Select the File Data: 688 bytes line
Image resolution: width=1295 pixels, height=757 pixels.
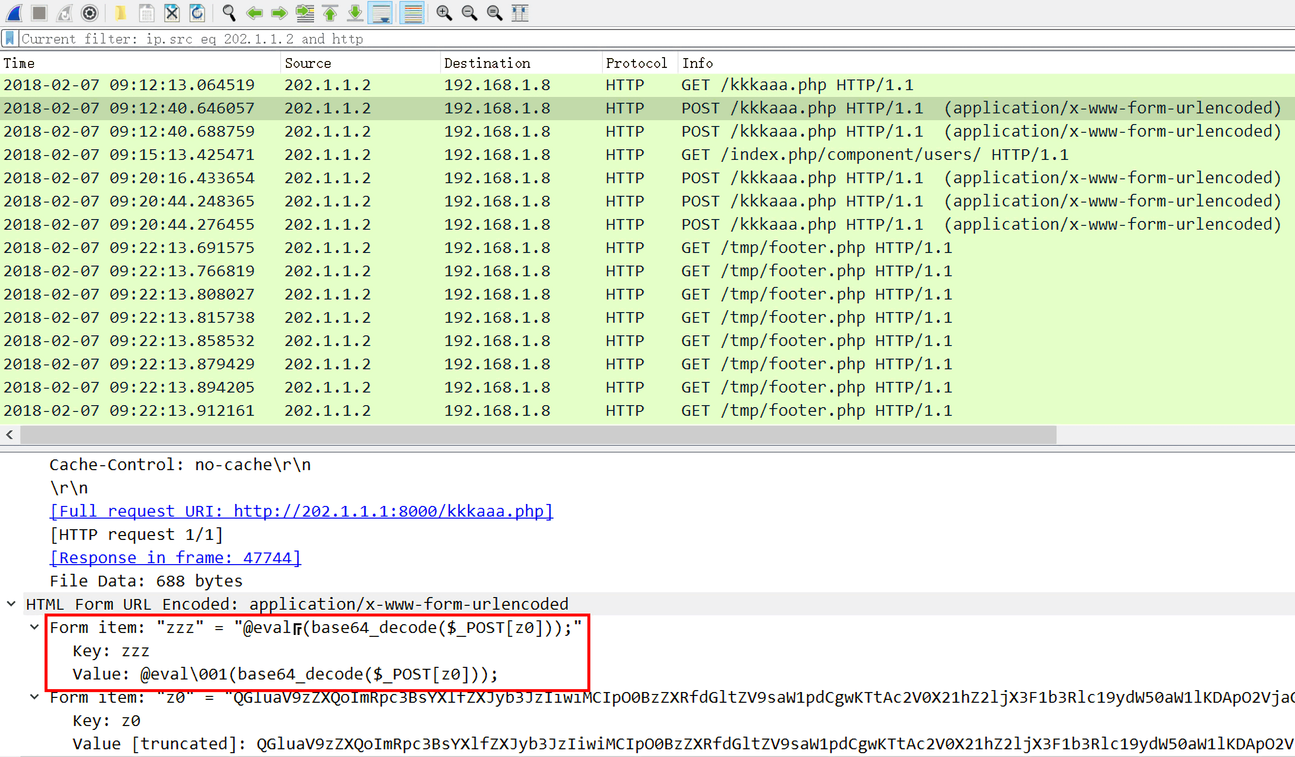point(146,581)
